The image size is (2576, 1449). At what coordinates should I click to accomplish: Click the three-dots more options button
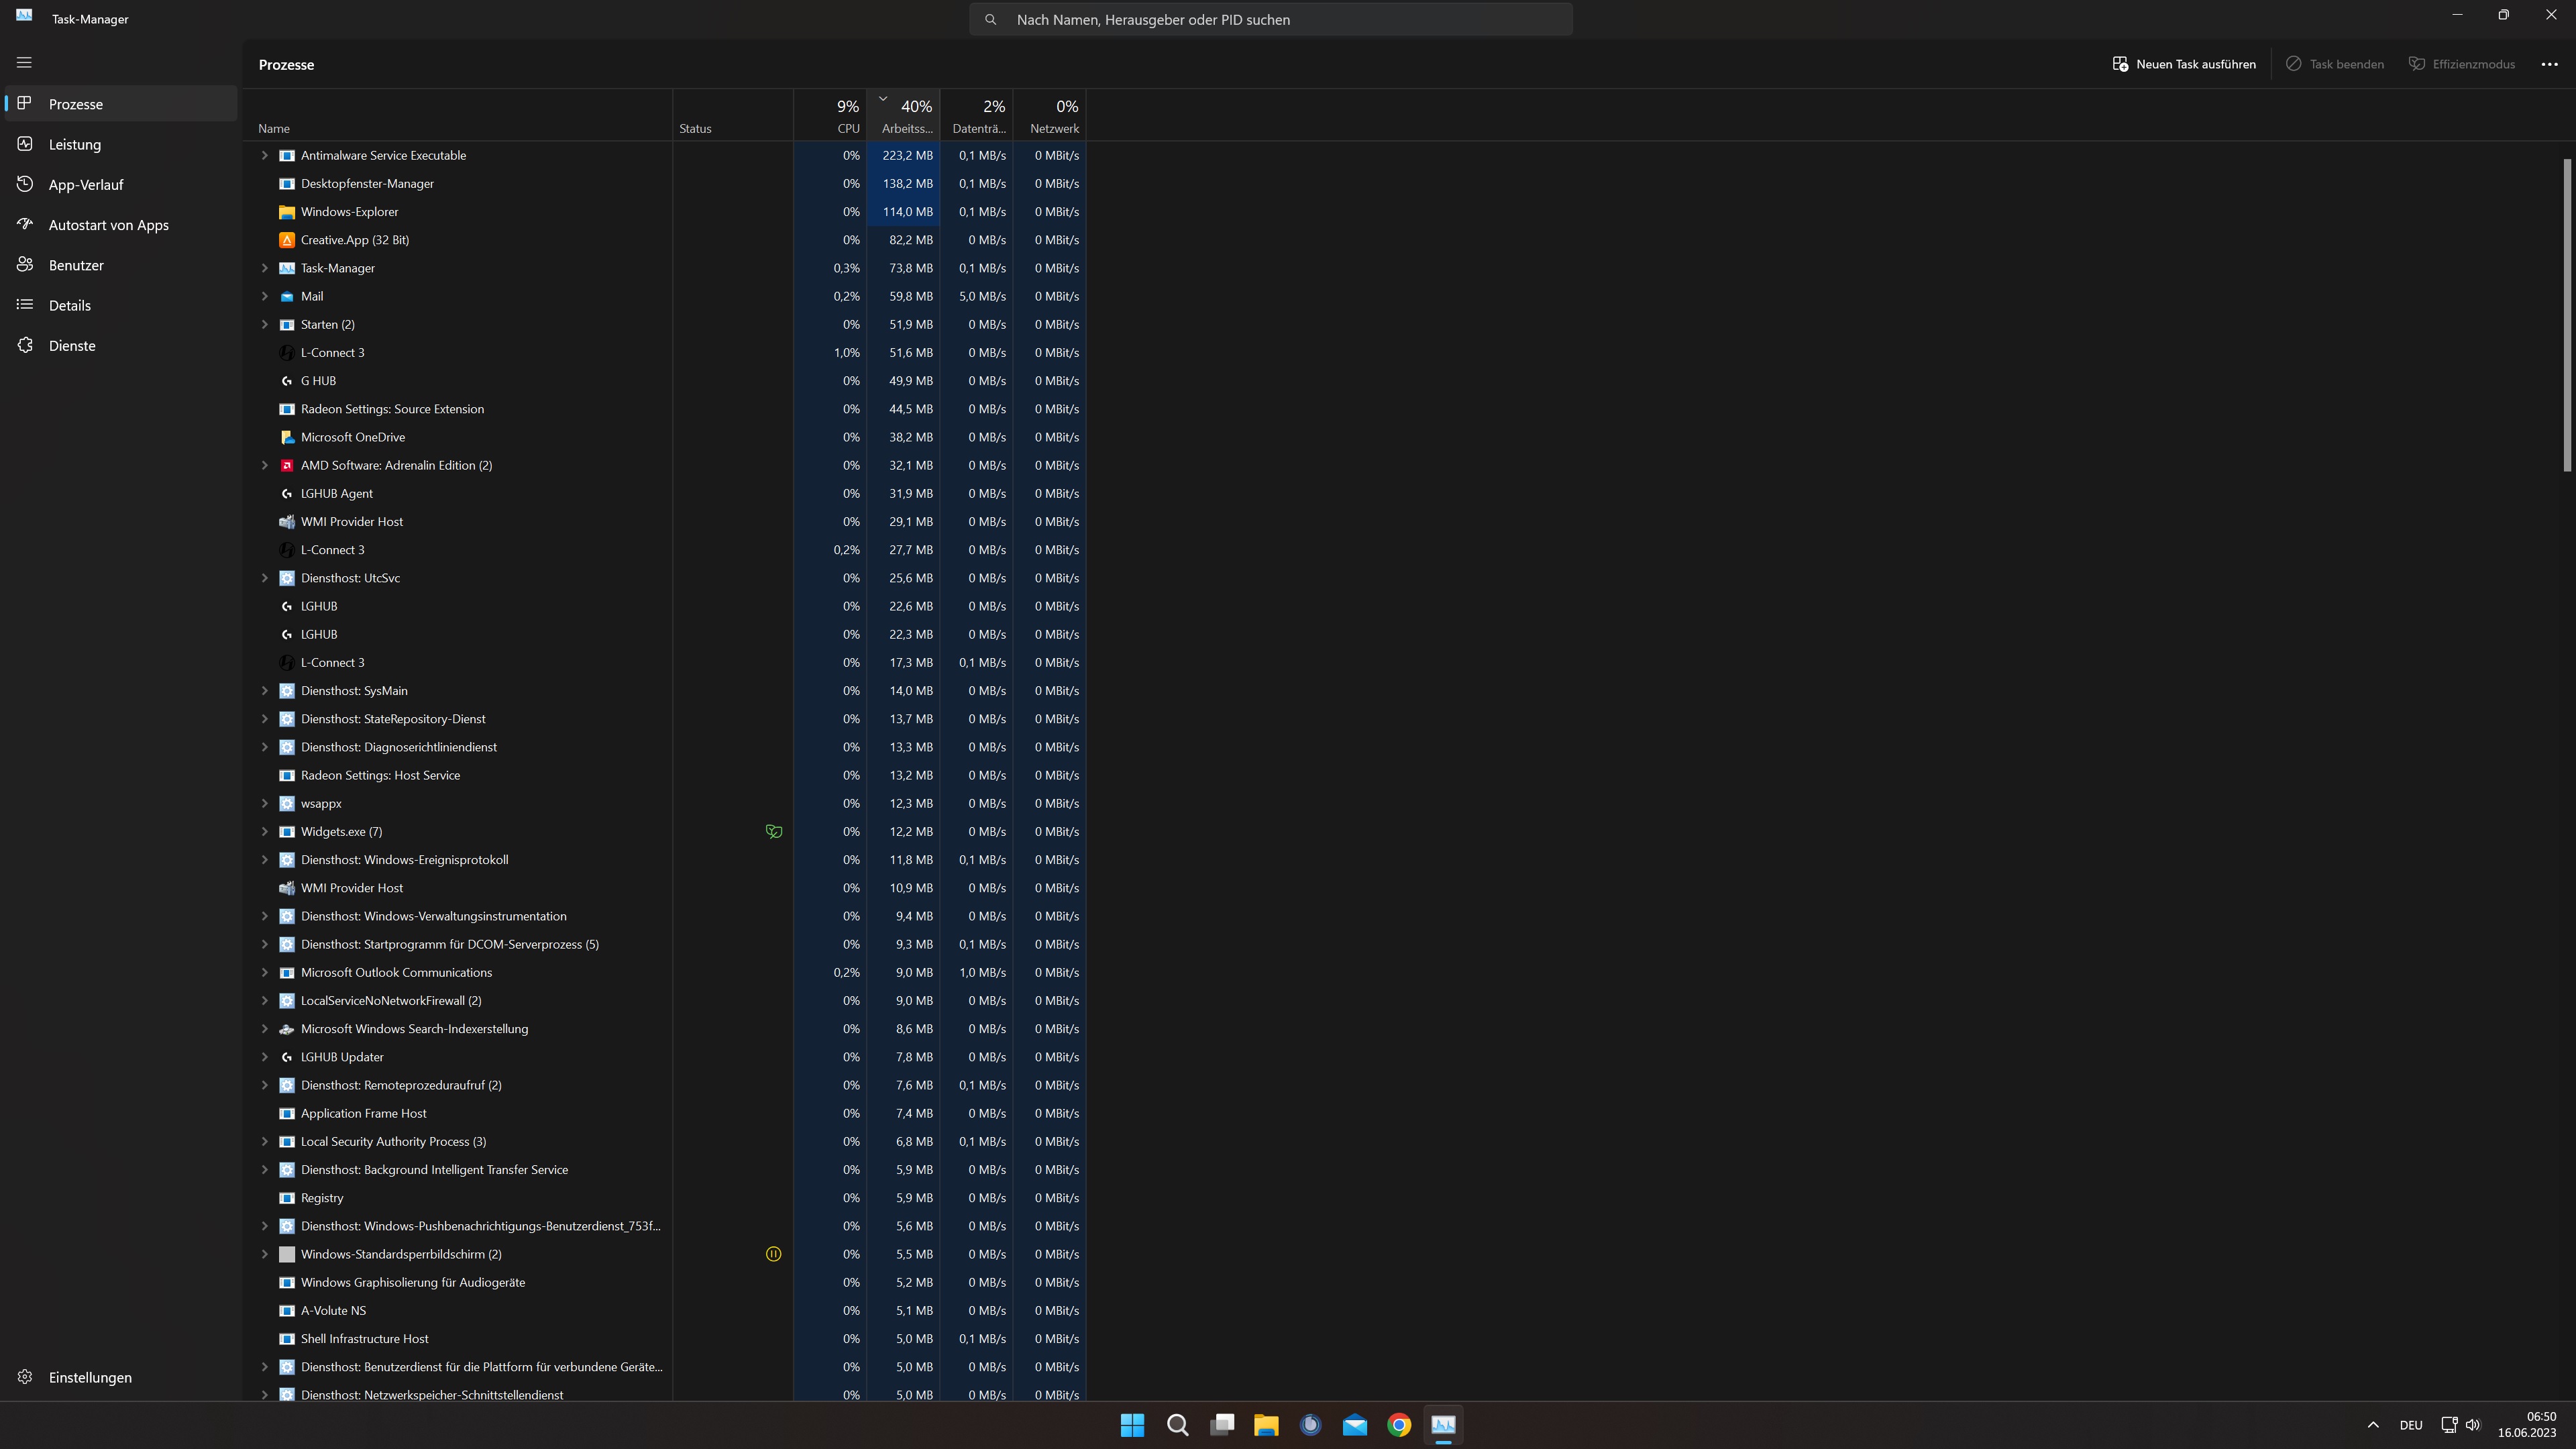point(2549,64)
